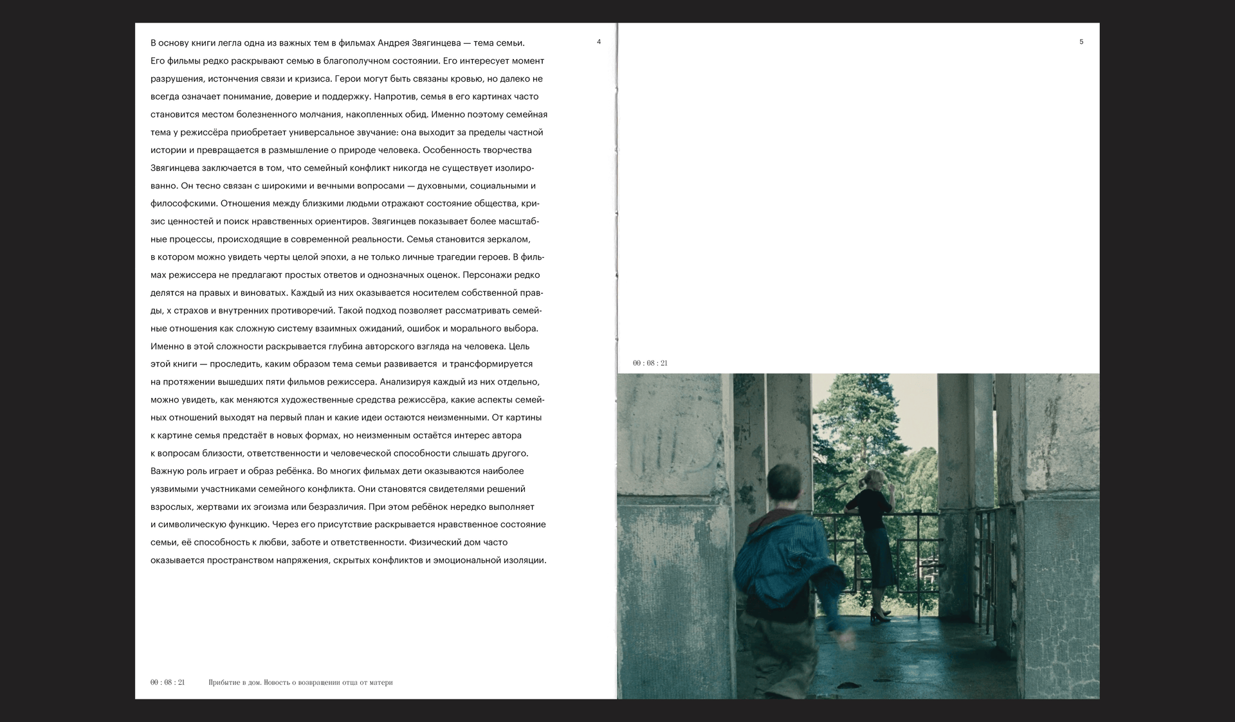The width and height of the screenshot is (1235, 722).
Task: Click the line starting 'семьи, её способность к любви'
Action: (x=329, y=542)
